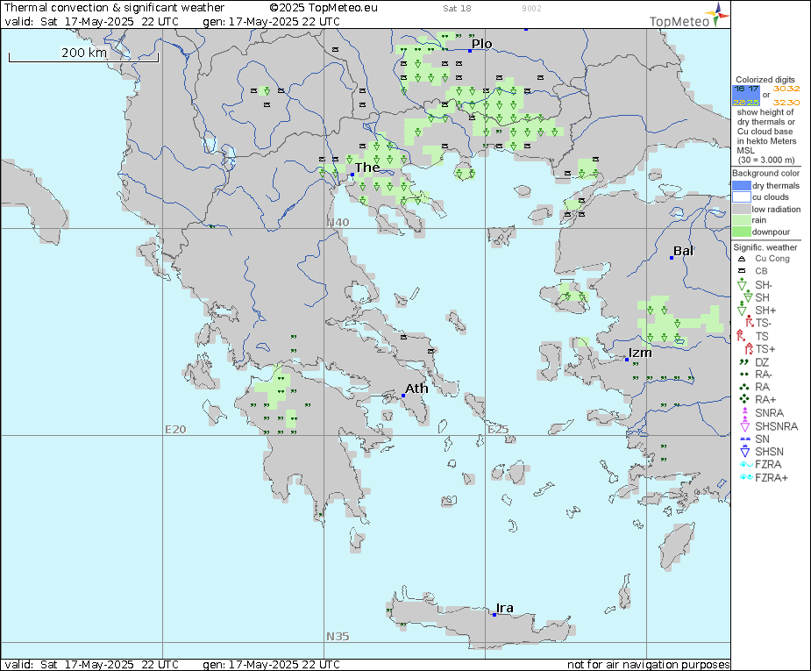Click the Sat 18 header label

click(457, 8)
